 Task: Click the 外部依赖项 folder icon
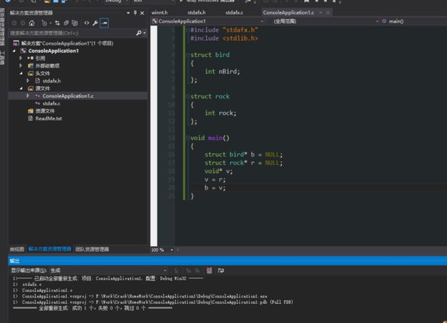(x=31, y=66)
